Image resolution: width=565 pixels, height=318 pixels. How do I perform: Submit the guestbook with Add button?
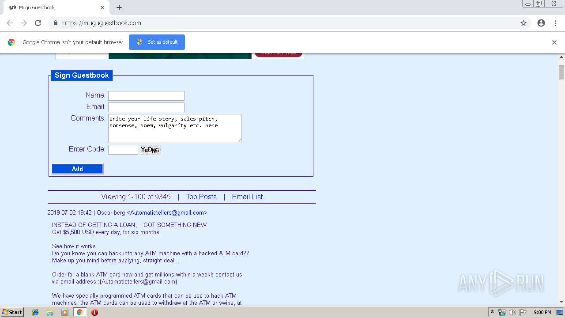tap(77, 169)
